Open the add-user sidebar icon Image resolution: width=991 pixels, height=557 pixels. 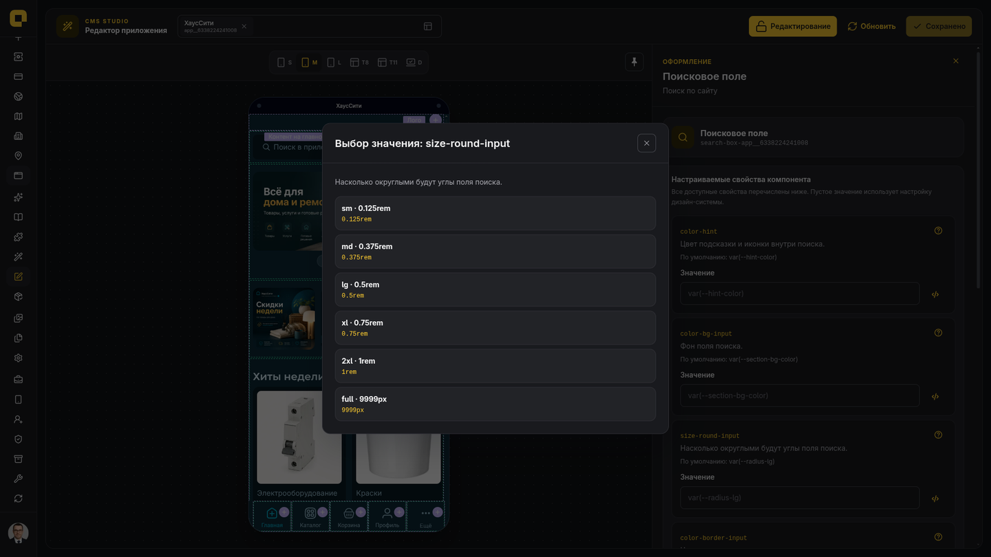coord(19,419)
